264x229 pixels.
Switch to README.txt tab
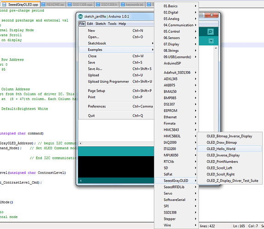pos(53,5)
